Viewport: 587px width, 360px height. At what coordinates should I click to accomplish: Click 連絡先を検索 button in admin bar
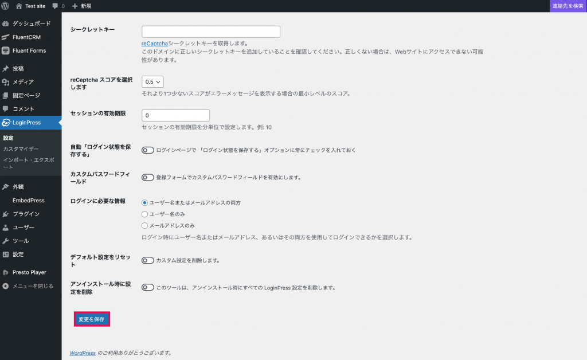(x=568, y=6)
